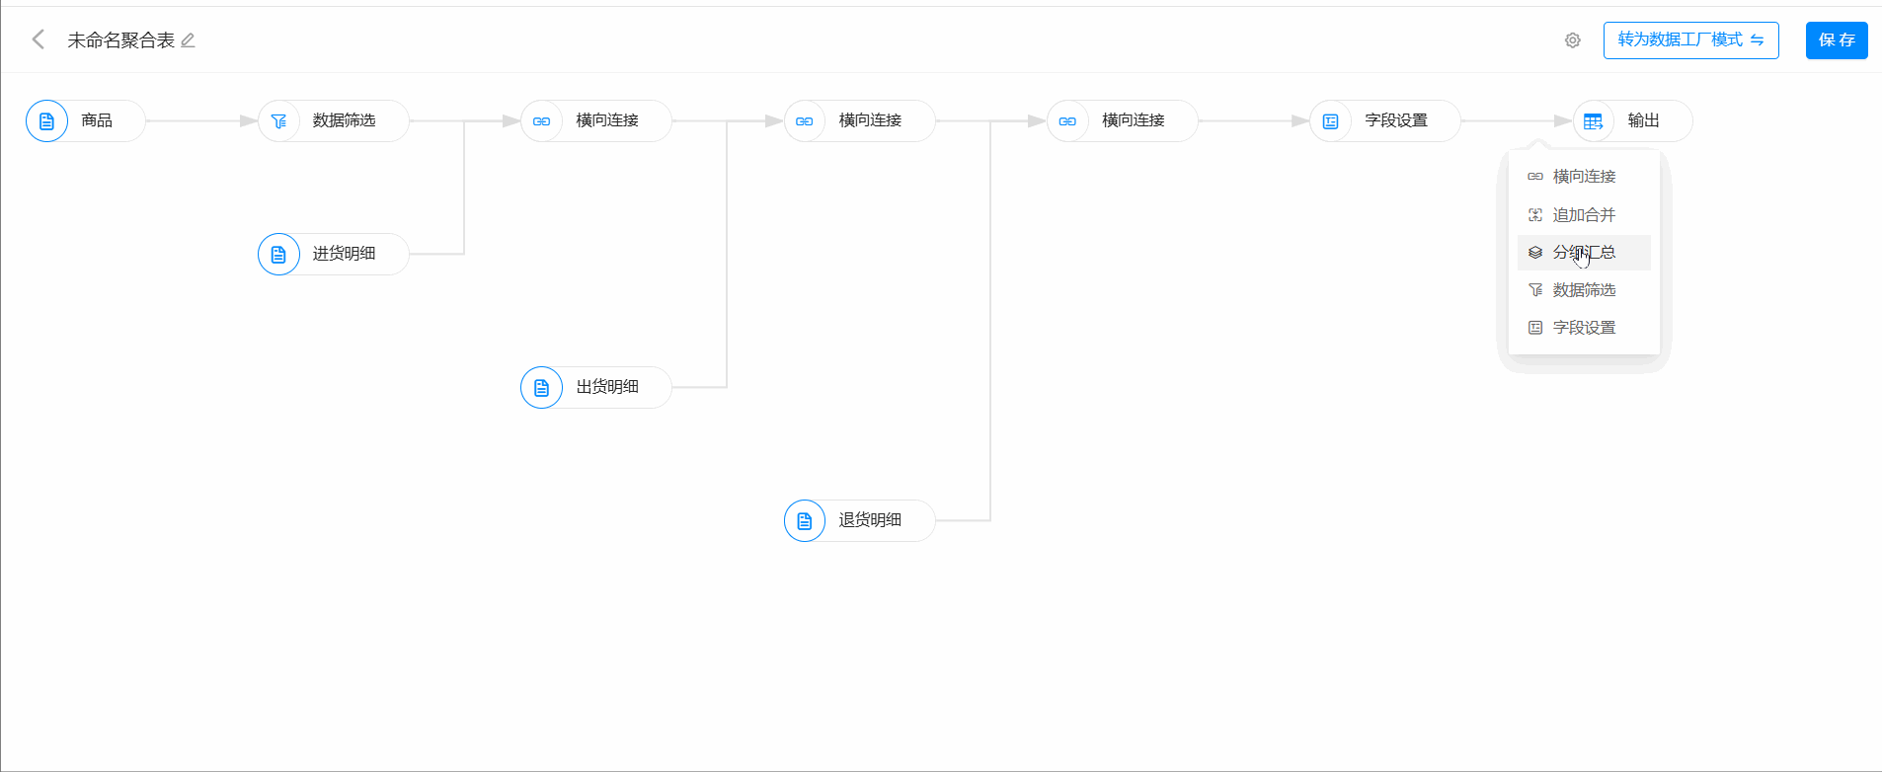Click the 保存 save button
The image size is (1882, 772).
1836,40
